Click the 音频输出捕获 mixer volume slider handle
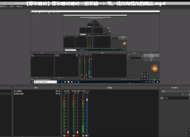Screen dimensions: 190x137 pos(78,132)
